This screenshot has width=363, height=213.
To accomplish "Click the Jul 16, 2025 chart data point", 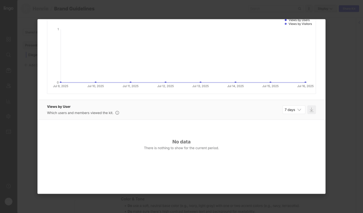I will (x=305, y=82).
